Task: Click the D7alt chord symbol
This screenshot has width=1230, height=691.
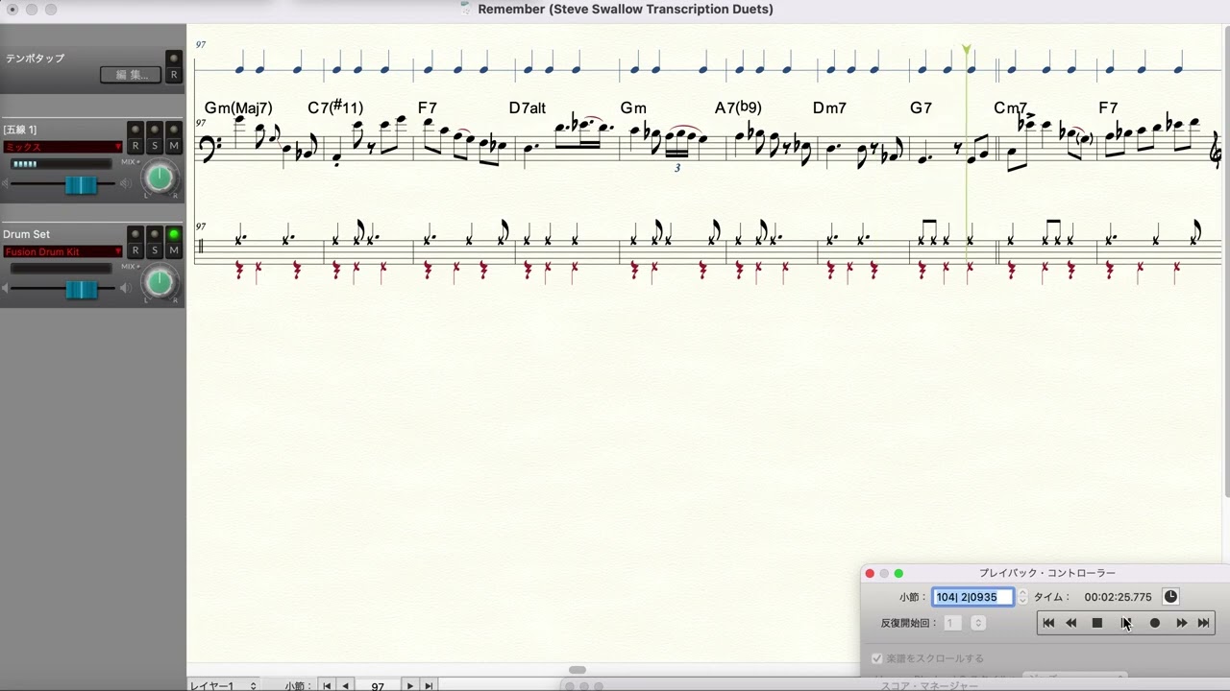Action: (528, 107)
